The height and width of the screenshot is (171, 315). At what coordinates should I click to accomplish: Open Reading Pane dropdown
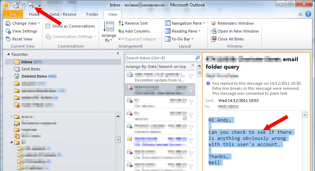click(x=183, y=31)
